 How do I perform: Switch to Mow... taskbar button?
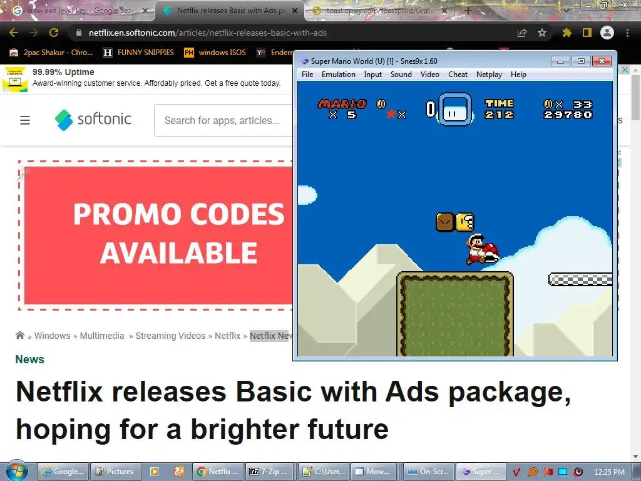pos(374,472)
